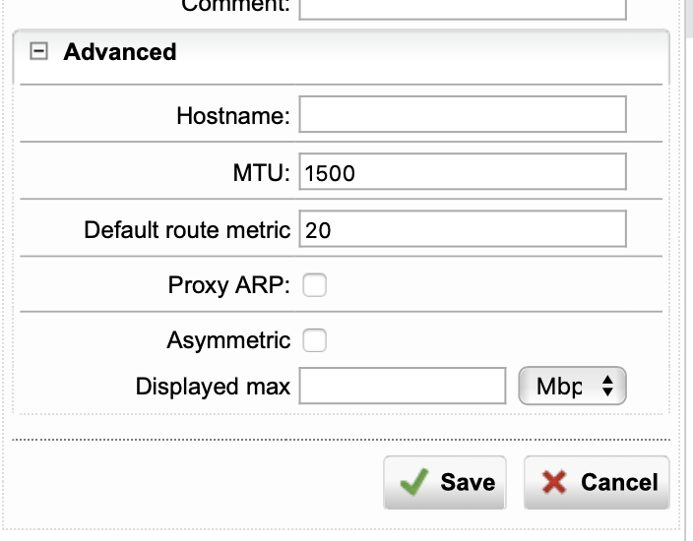693x541 pixels.
Task: Click the Asymmetric label text
Action: (x=228, y=340)
